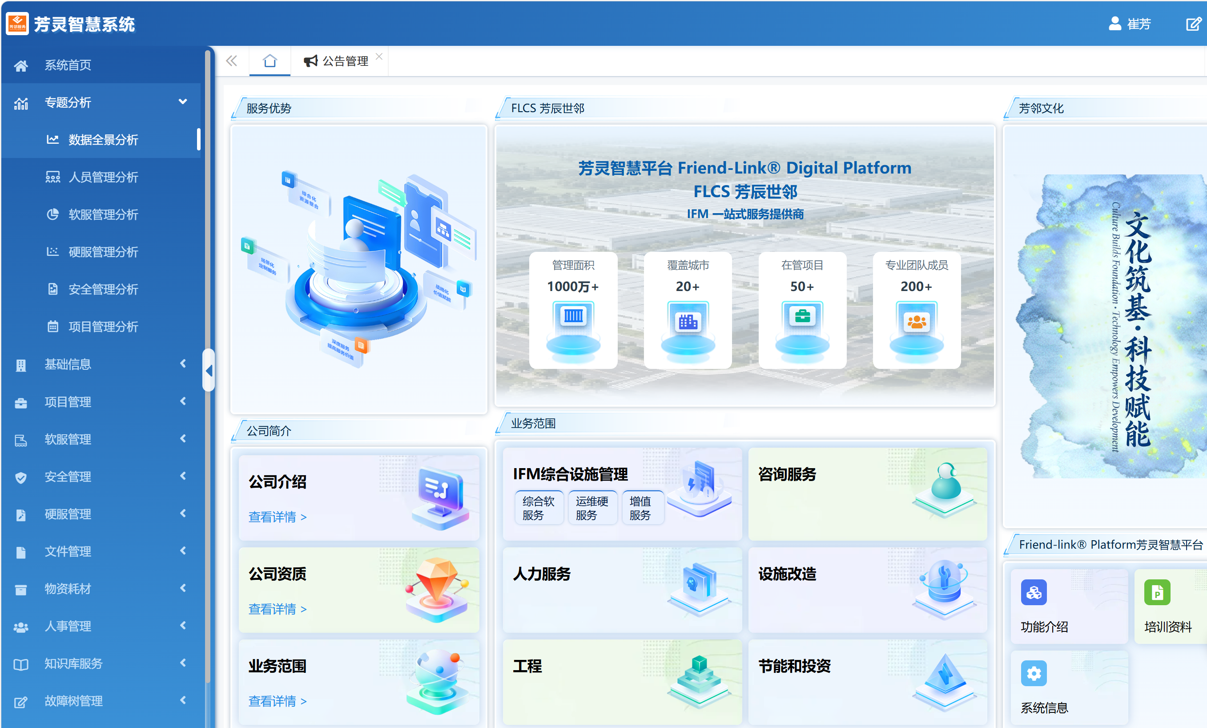This screenshot has width=1207, height=728.
Task: Expand the 知识库服务 menu arrow
Action: pos(183,663)
